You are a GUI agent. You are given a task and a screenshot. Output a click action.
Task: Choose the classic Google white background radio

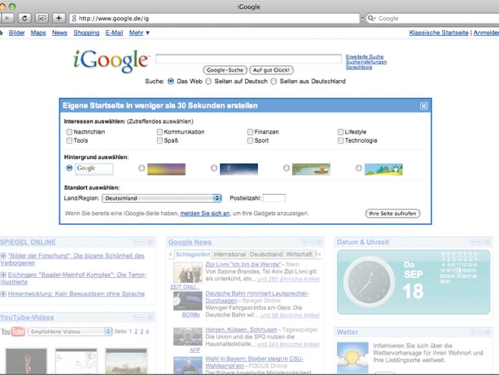coord(69,168)
